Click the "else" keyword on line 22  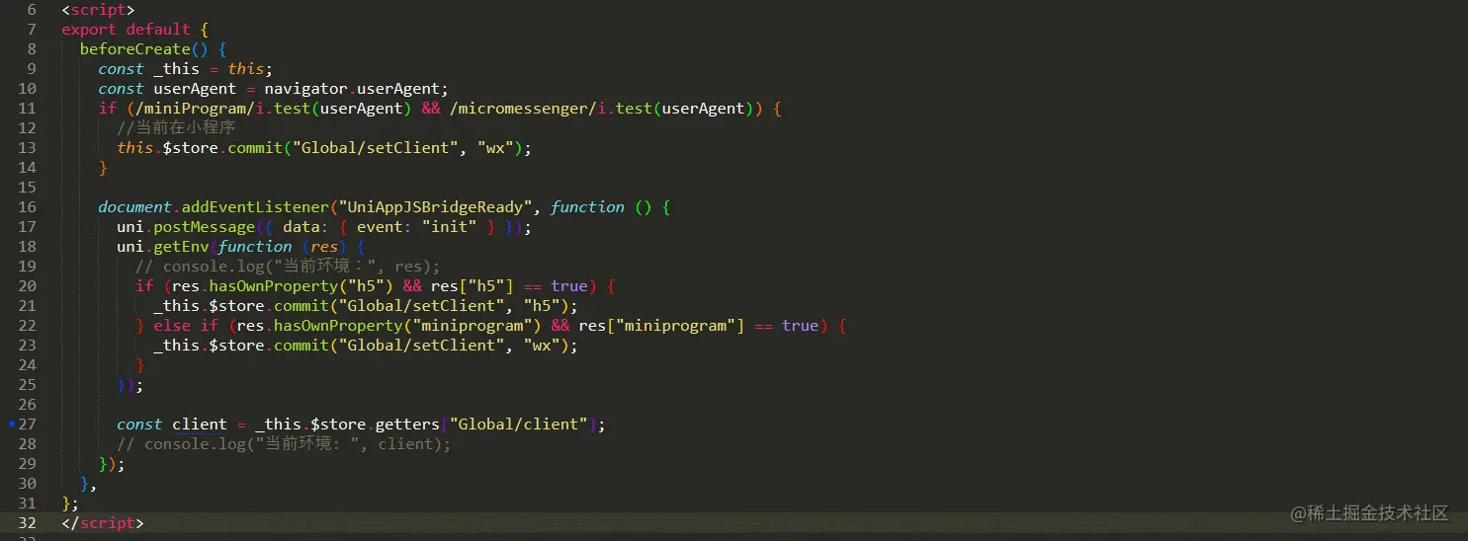[x=172, y=326]
